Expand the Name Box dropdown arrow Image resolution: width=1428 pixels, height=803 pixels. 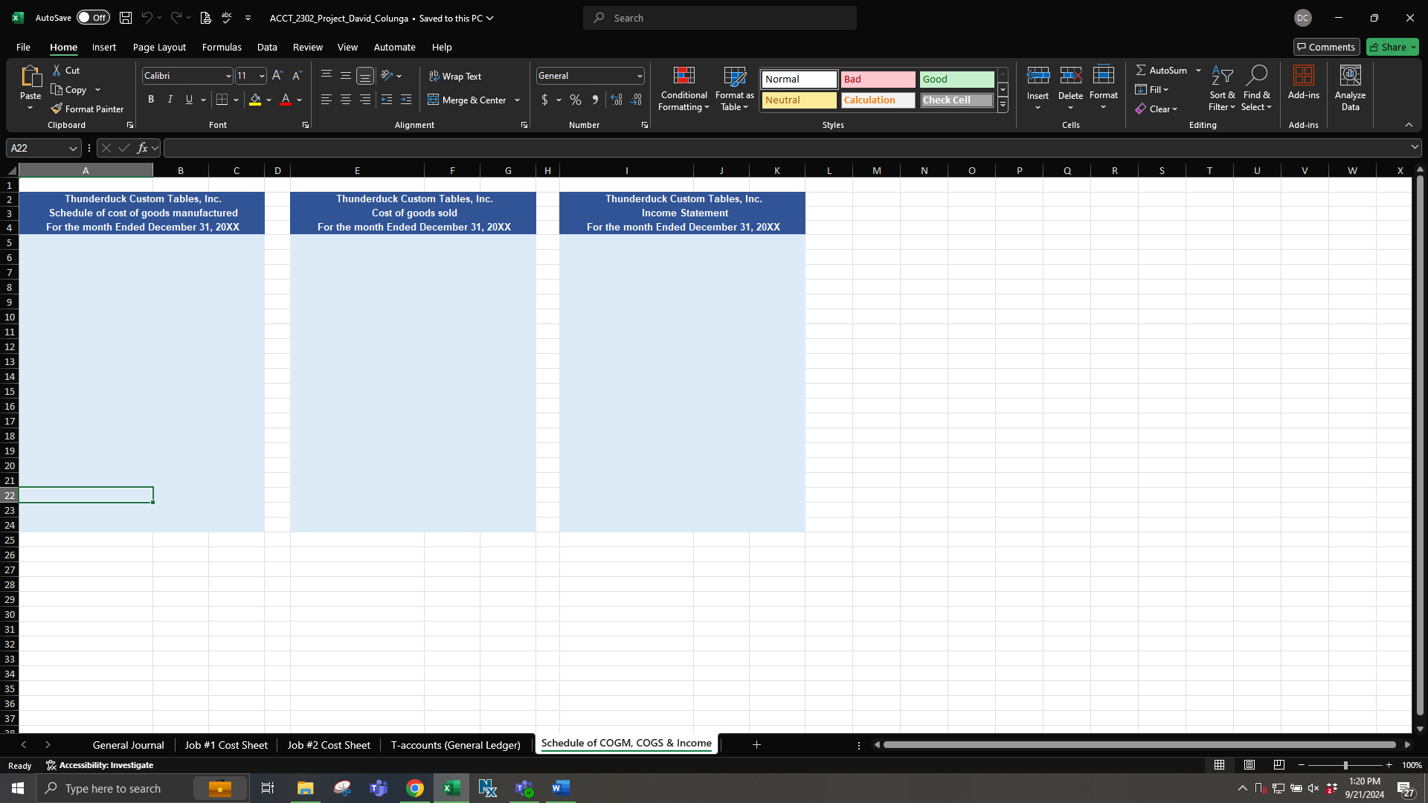[x=73, y=148]
